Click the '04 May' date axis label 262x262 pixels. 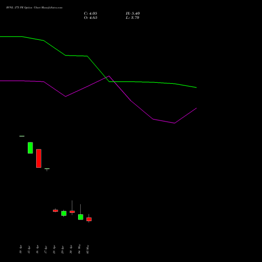pyautogui.click(x=79, y=249)
